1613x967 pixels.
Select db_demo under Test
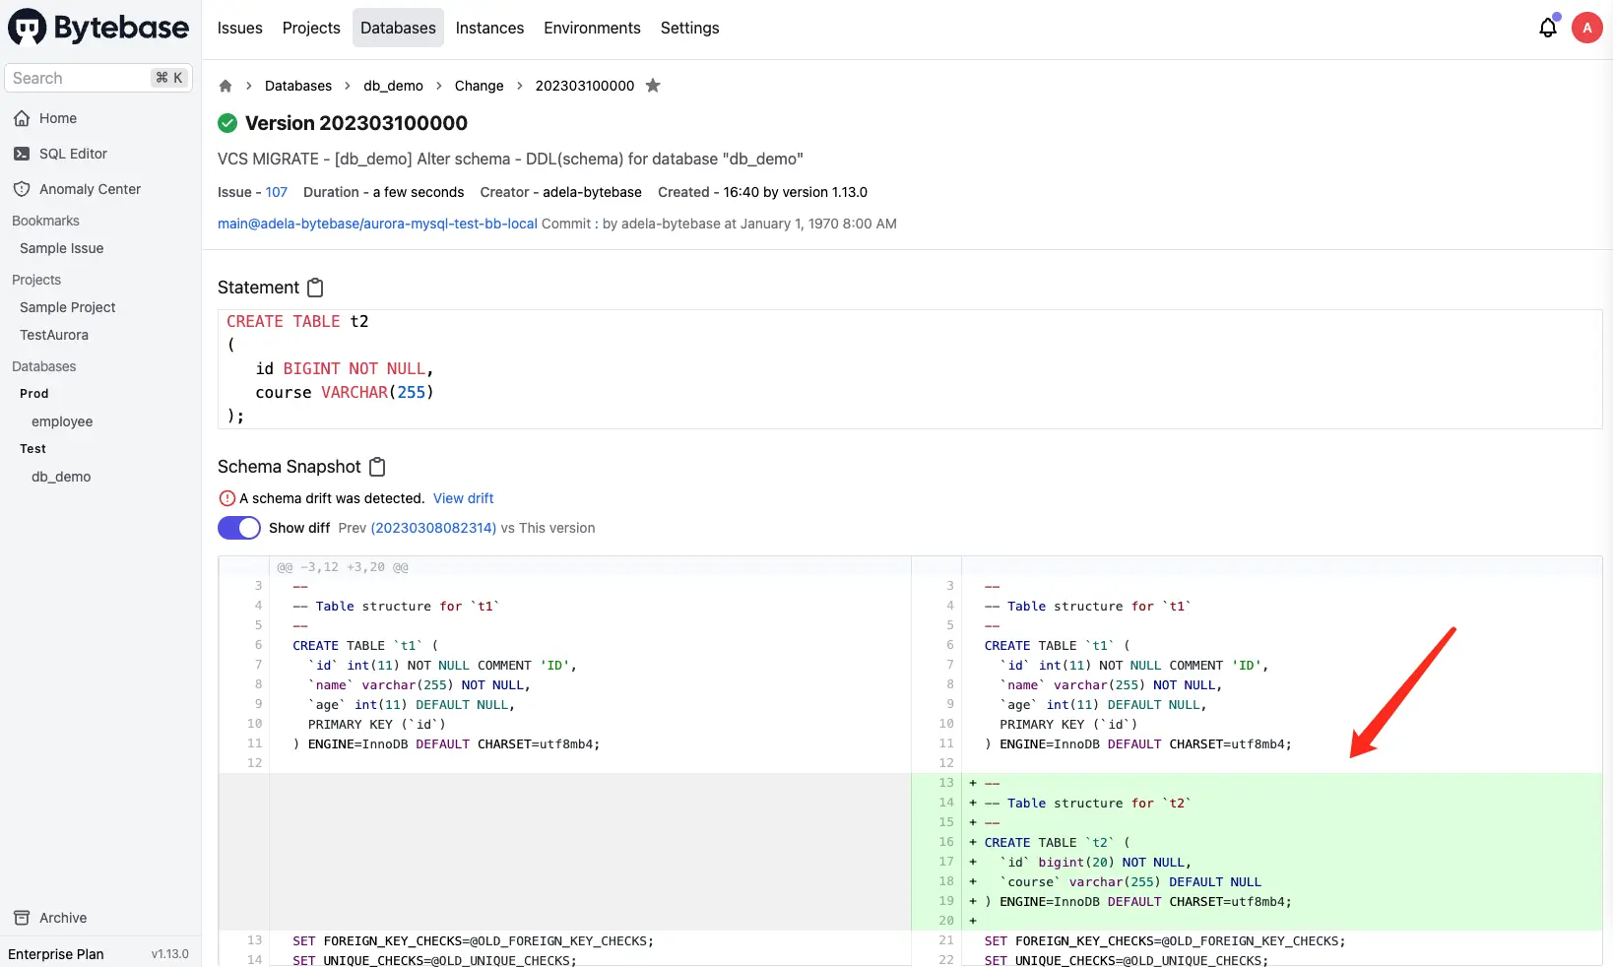60,477
